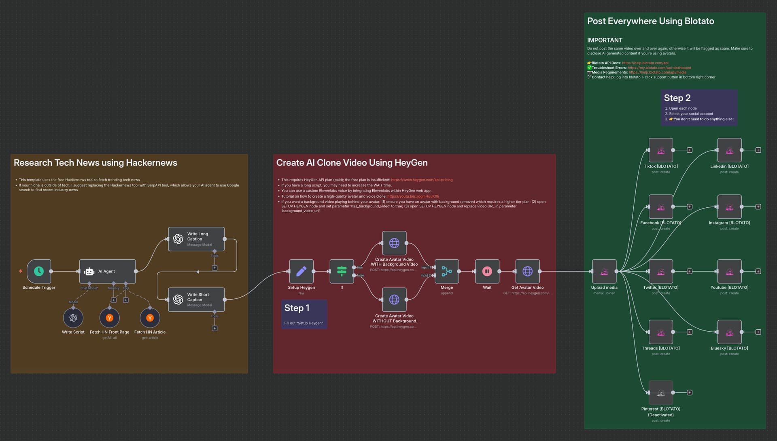
Task: Open the Write Script OpenAI model node
Action: click(73, 318)
